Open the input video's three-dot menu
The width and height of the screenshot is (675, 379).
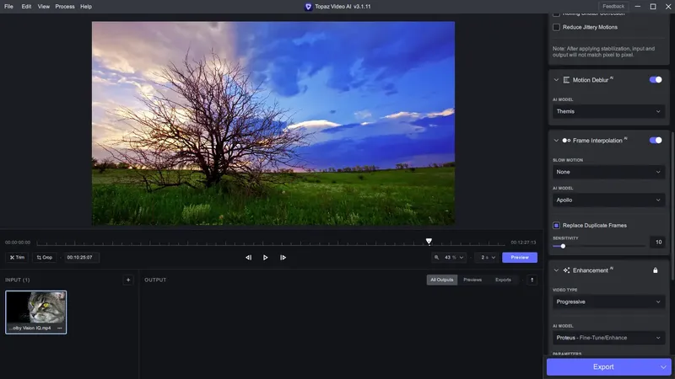click(59, 328)
